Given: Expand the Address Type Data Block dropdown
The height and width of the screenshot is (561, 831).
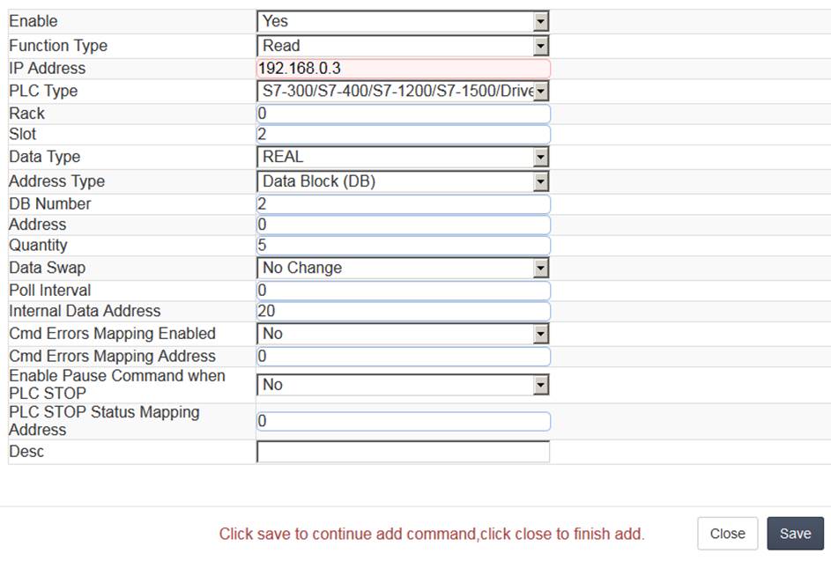Looking at the screenshot, I should (403, 181).
